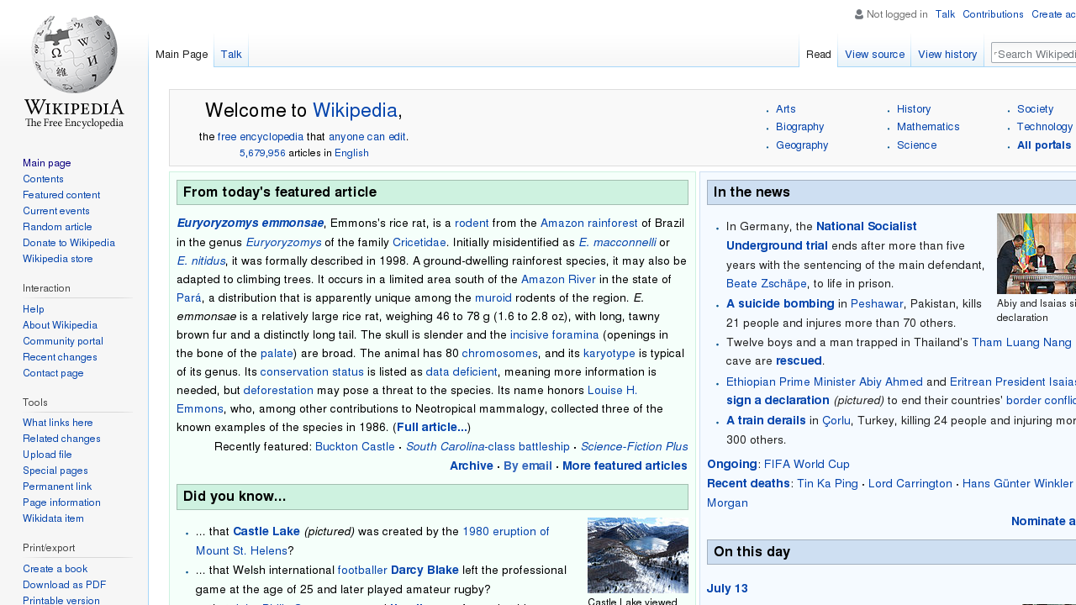The image size is (1076, 605).
Task: Click the July 13 date link
Action: click(727, 588)
